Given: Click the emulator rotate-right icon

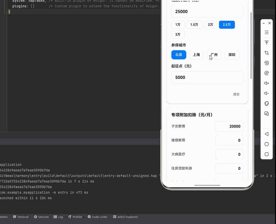Looking at the screenshot, I should [266, 73].
